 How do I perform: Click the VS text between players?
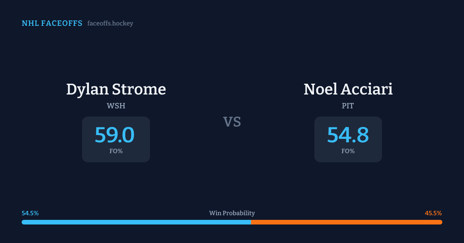click(232, 122)
